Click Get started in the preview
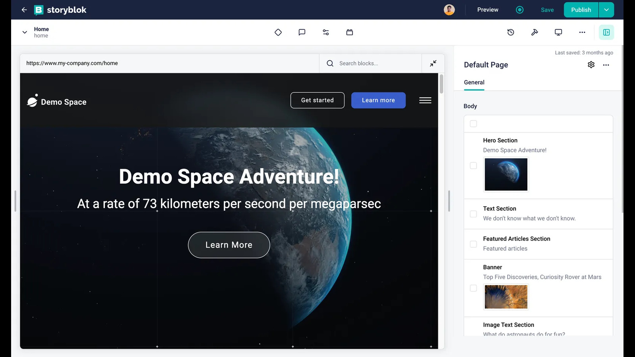The image size is (635, 357). point(317,100)
